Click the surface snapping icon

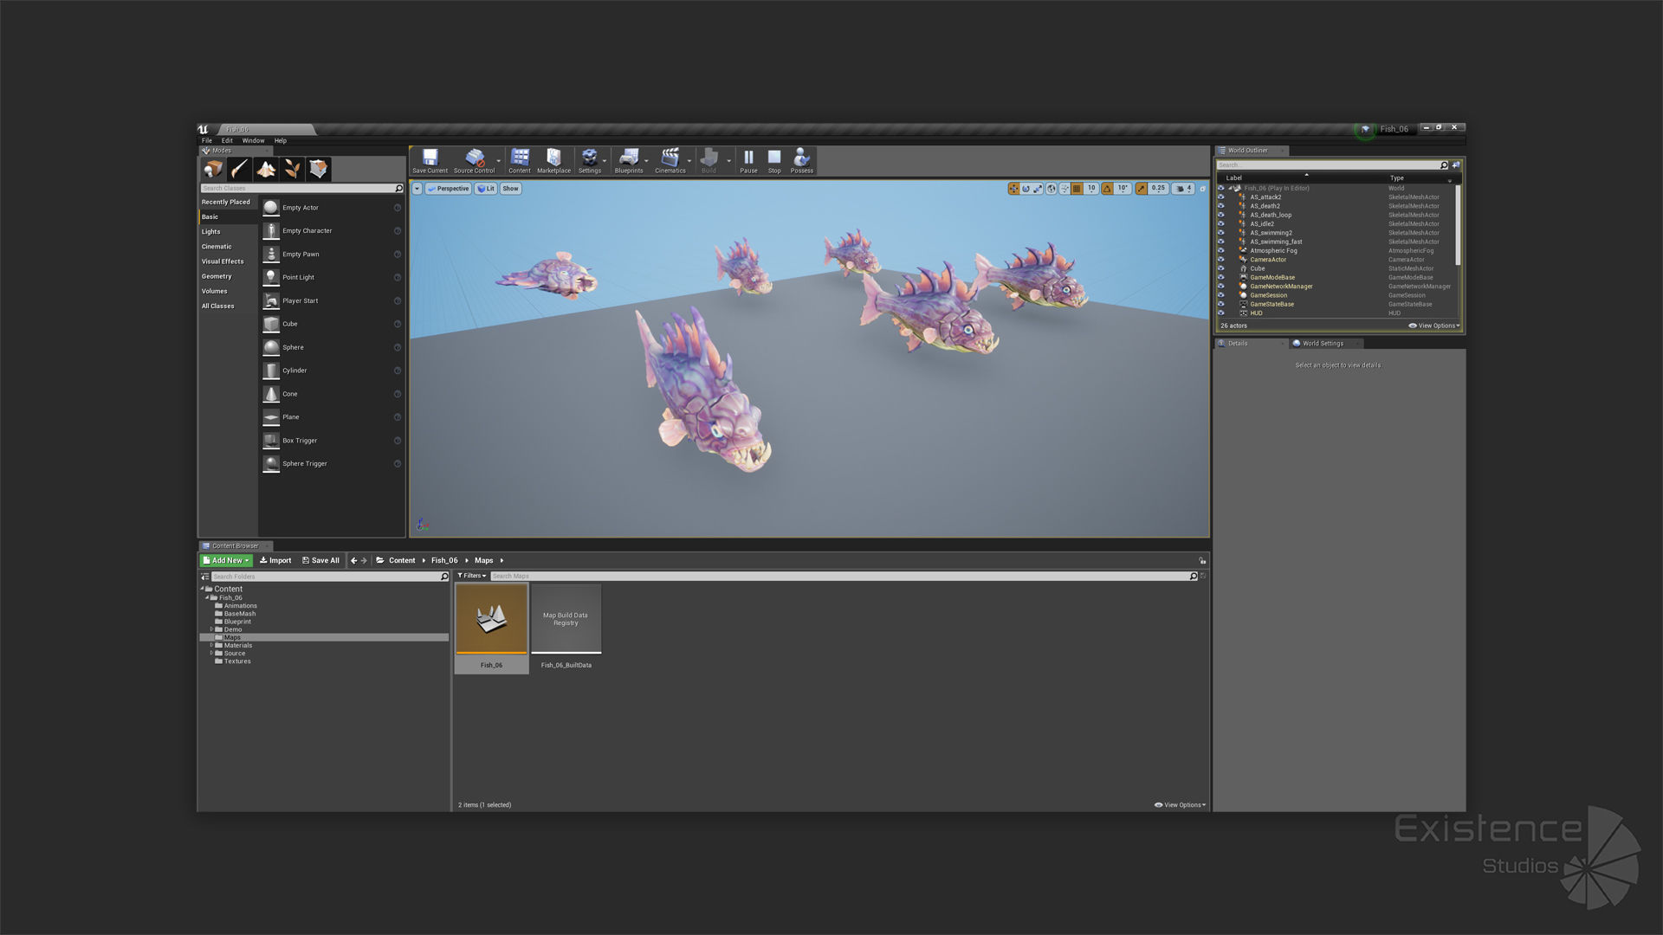1064,189
